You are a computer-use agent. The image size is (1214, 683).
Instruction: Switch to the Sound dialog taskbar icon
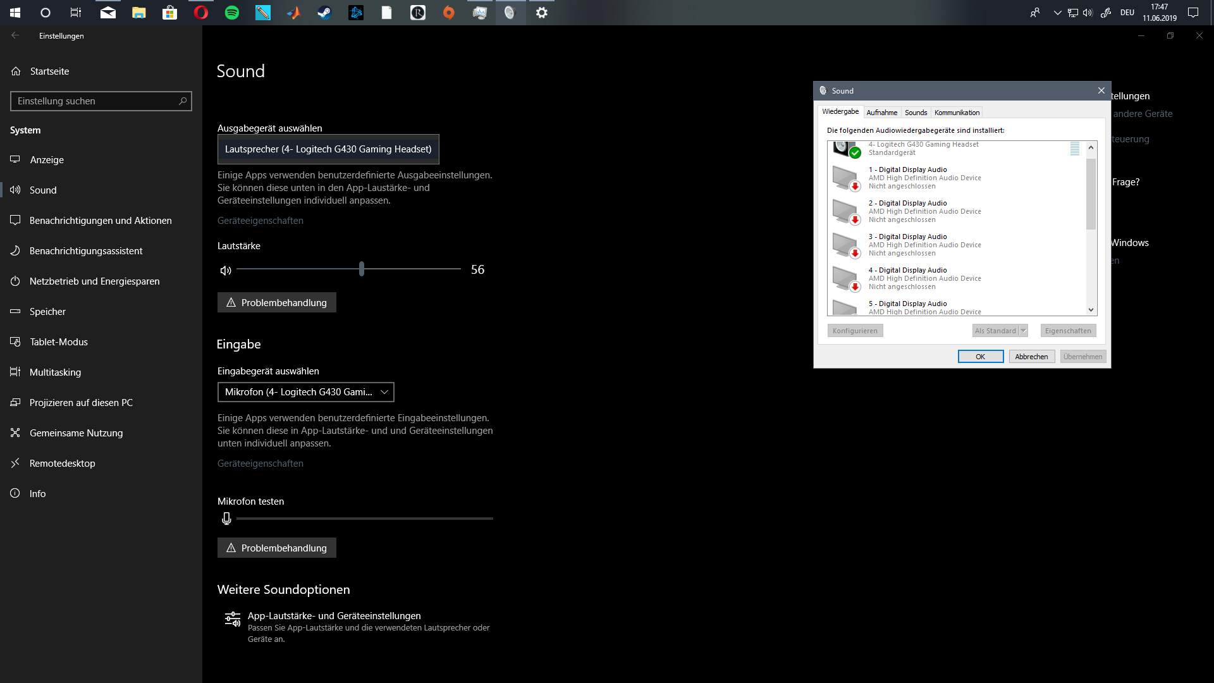pyautogui.click(x=511, y=12)
